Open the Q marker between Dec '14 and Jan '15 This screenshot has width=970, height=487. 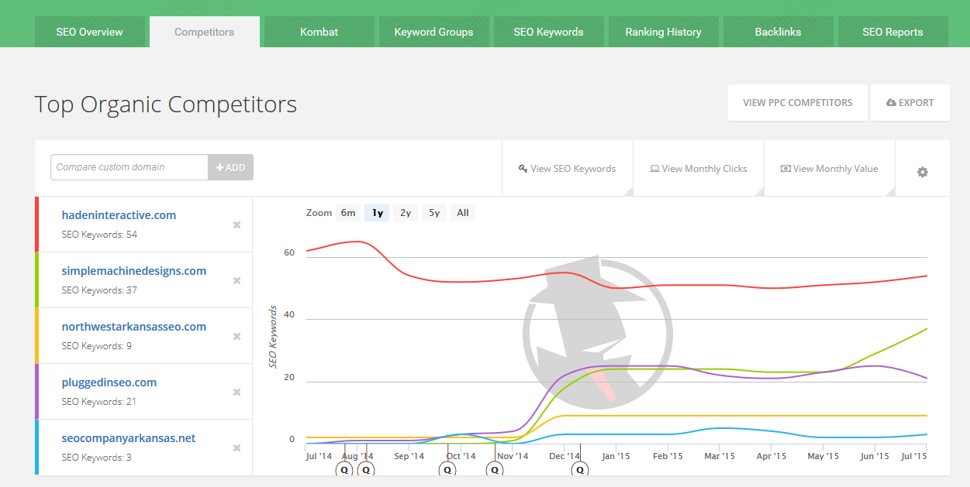coord(579,469)
